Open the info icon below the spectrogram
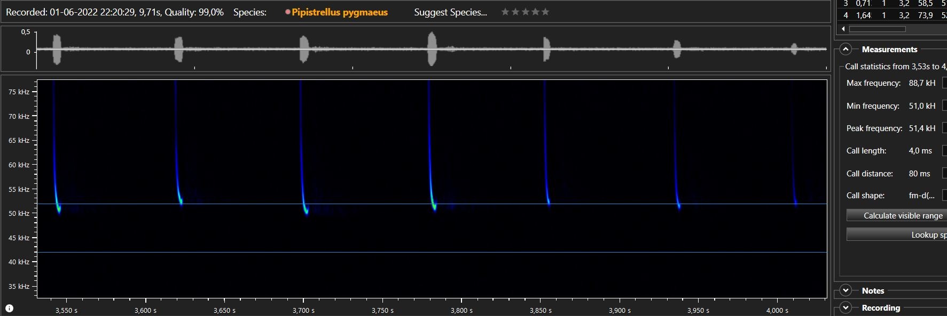Image resolution: width=947 pixels, height=316 pixels. (x=9, y=308)
